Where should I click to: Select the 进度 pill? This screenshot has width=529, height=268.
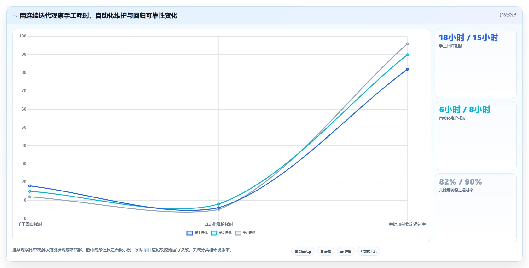[346, 251]
